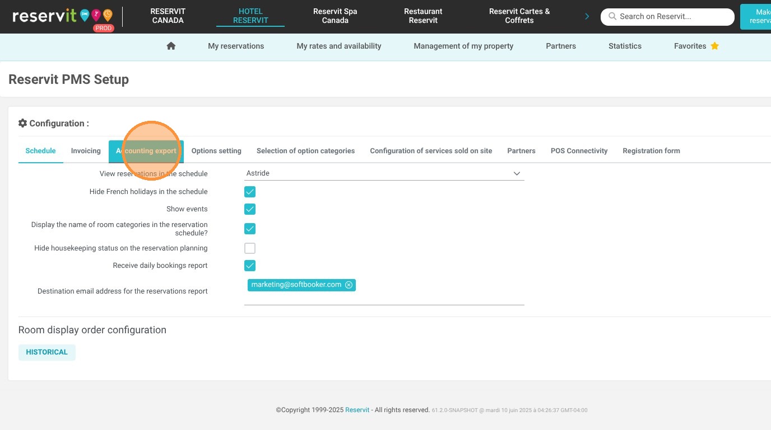The height and width of the screenshot is (430, 771).
Task: Switch to the Schedule tab
Action: tap(40, 151)
